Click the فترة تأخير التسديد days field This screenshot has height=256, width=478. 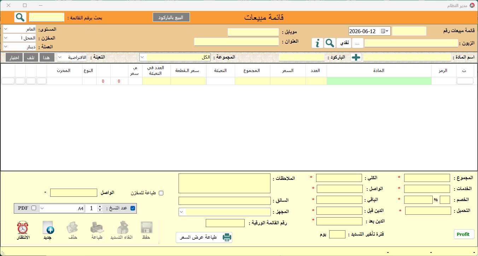point(337,234)
